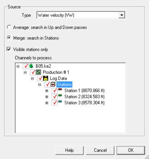Collapse the Log Data tree node
The height and width of the screenshot is (159, 149).
32,78
